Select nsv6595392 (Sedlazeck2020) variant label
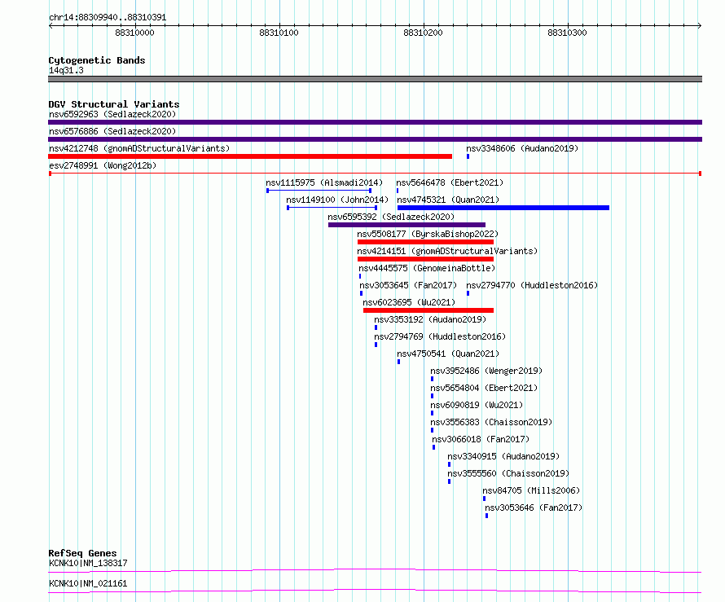This screenshot has width=725, height=602. (x=391, y=217)
